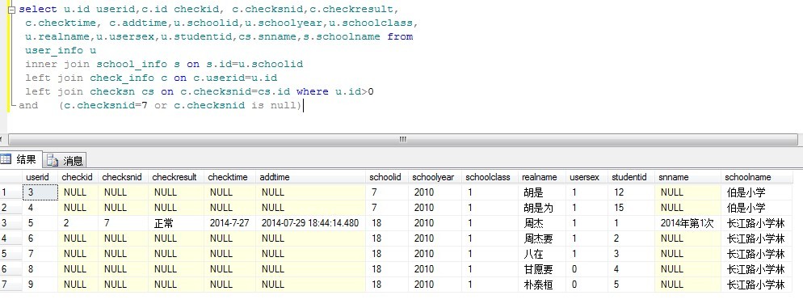Select row 3 by its row number
The width and height of the screenshot is (803, 308).
[x=11, y=223]
